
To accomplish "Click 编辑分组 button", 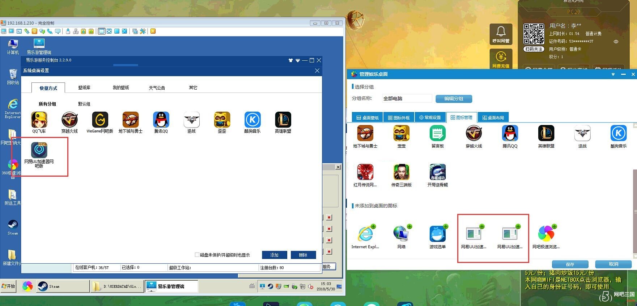I will [454, 99].
